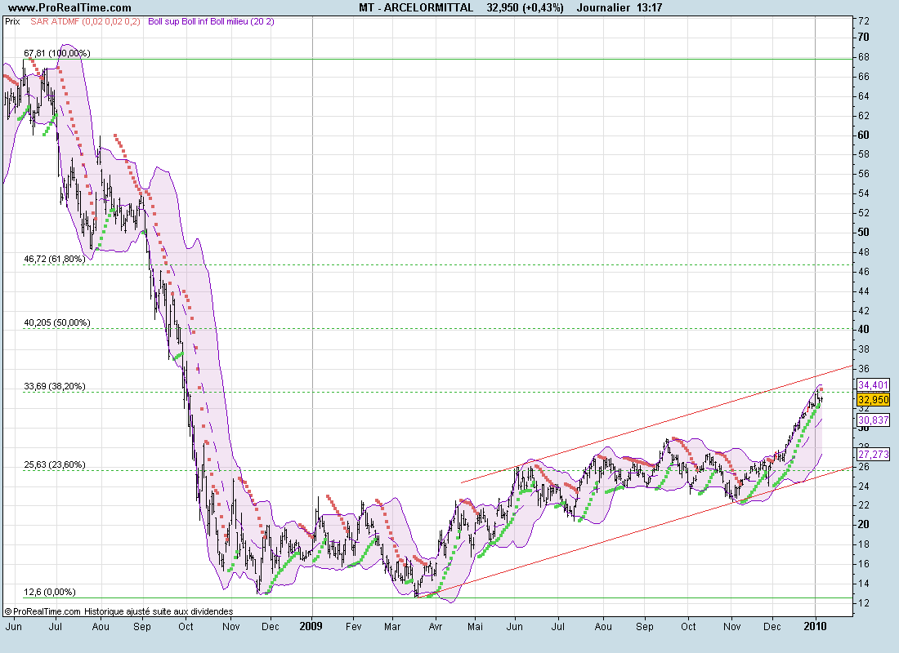The image size is (899, 653).
Task: Click the Fev label on time axis
Action: pyautogui.click(x=354, y=627)
